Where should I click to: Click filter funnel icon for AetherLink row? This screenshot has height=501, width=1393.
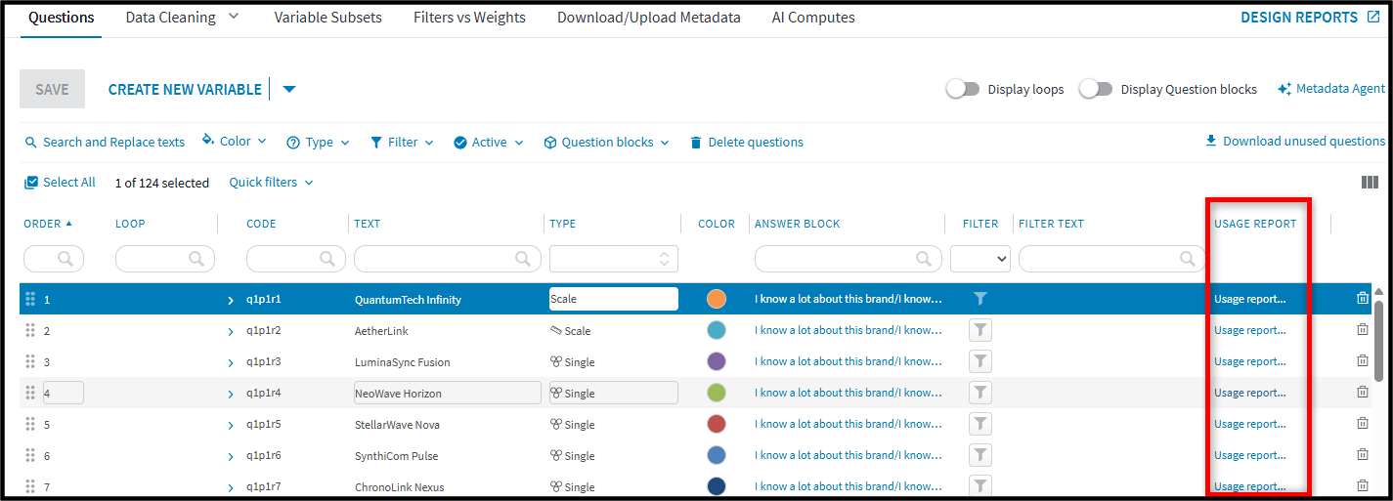point(980,330)
